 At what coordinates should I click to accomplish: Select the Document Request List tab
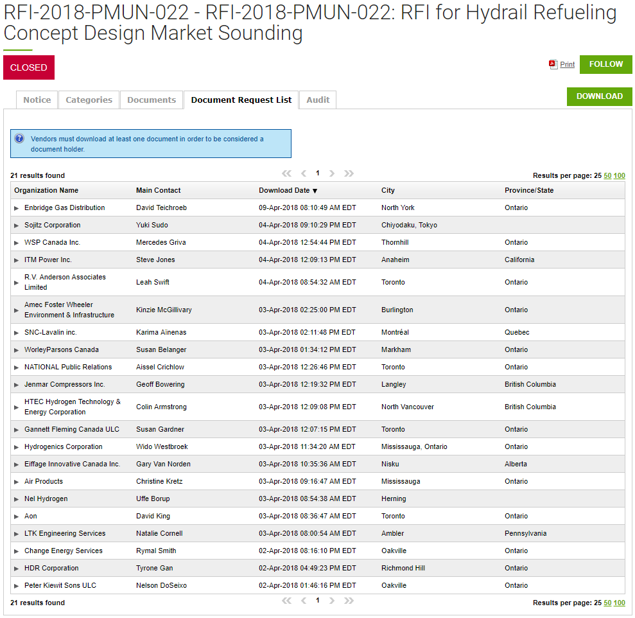coord(241,100)
